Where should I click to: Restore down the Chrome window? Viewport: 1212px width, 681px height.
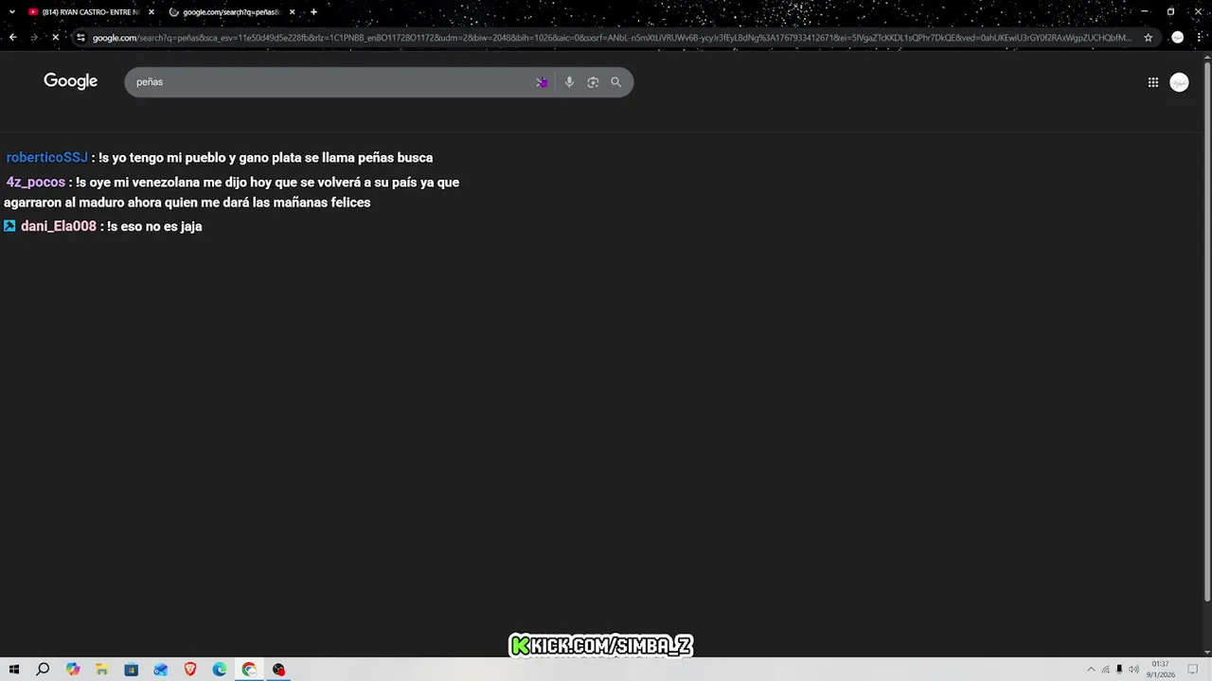[1170, 11]
